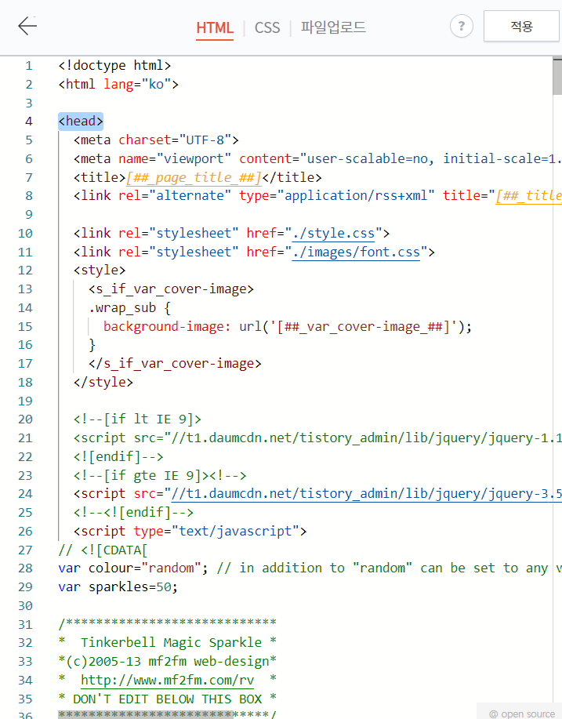Select line number 26 in the gutter
The width and height of the screenshot is (562, 719).
pyautogui.click(x=25, y=532)
